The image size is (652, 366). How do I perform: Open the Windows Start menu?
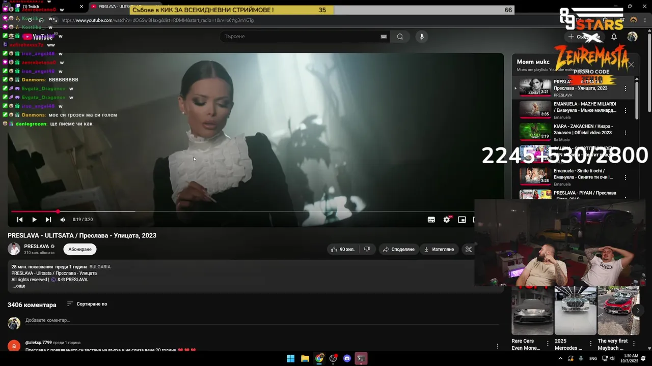[x=290, y=358]
